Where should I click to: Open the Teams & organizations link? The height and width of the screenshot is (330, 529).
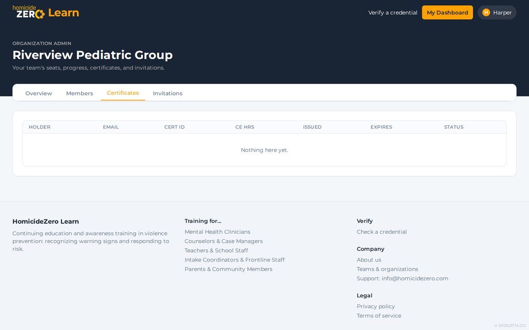pyautogui.click(x=387, y=269)
